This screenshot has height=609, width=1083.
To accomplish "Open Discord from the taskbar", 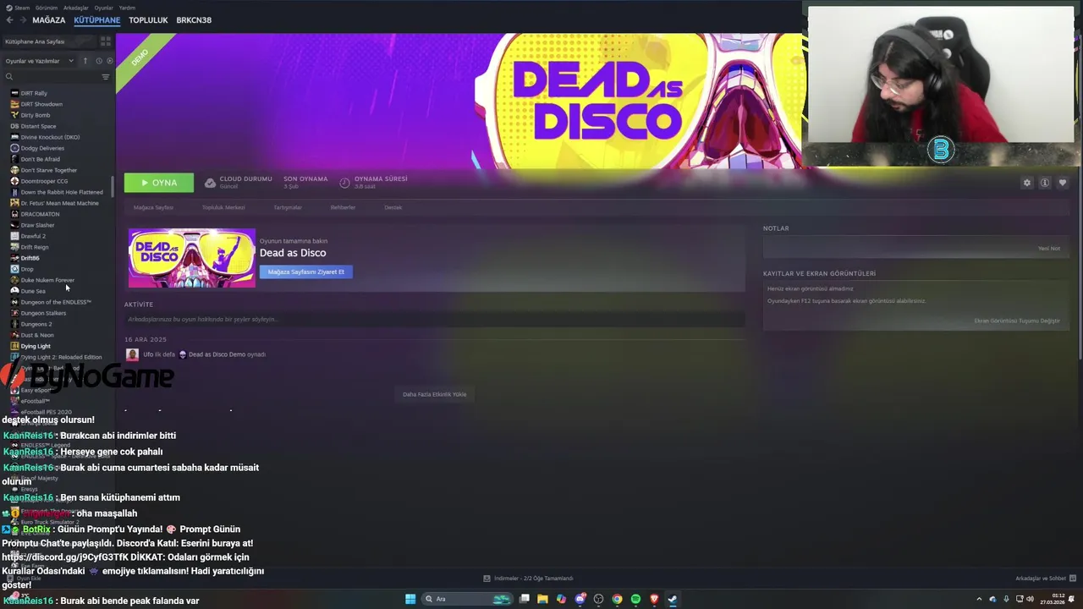I will pos(580,599).
